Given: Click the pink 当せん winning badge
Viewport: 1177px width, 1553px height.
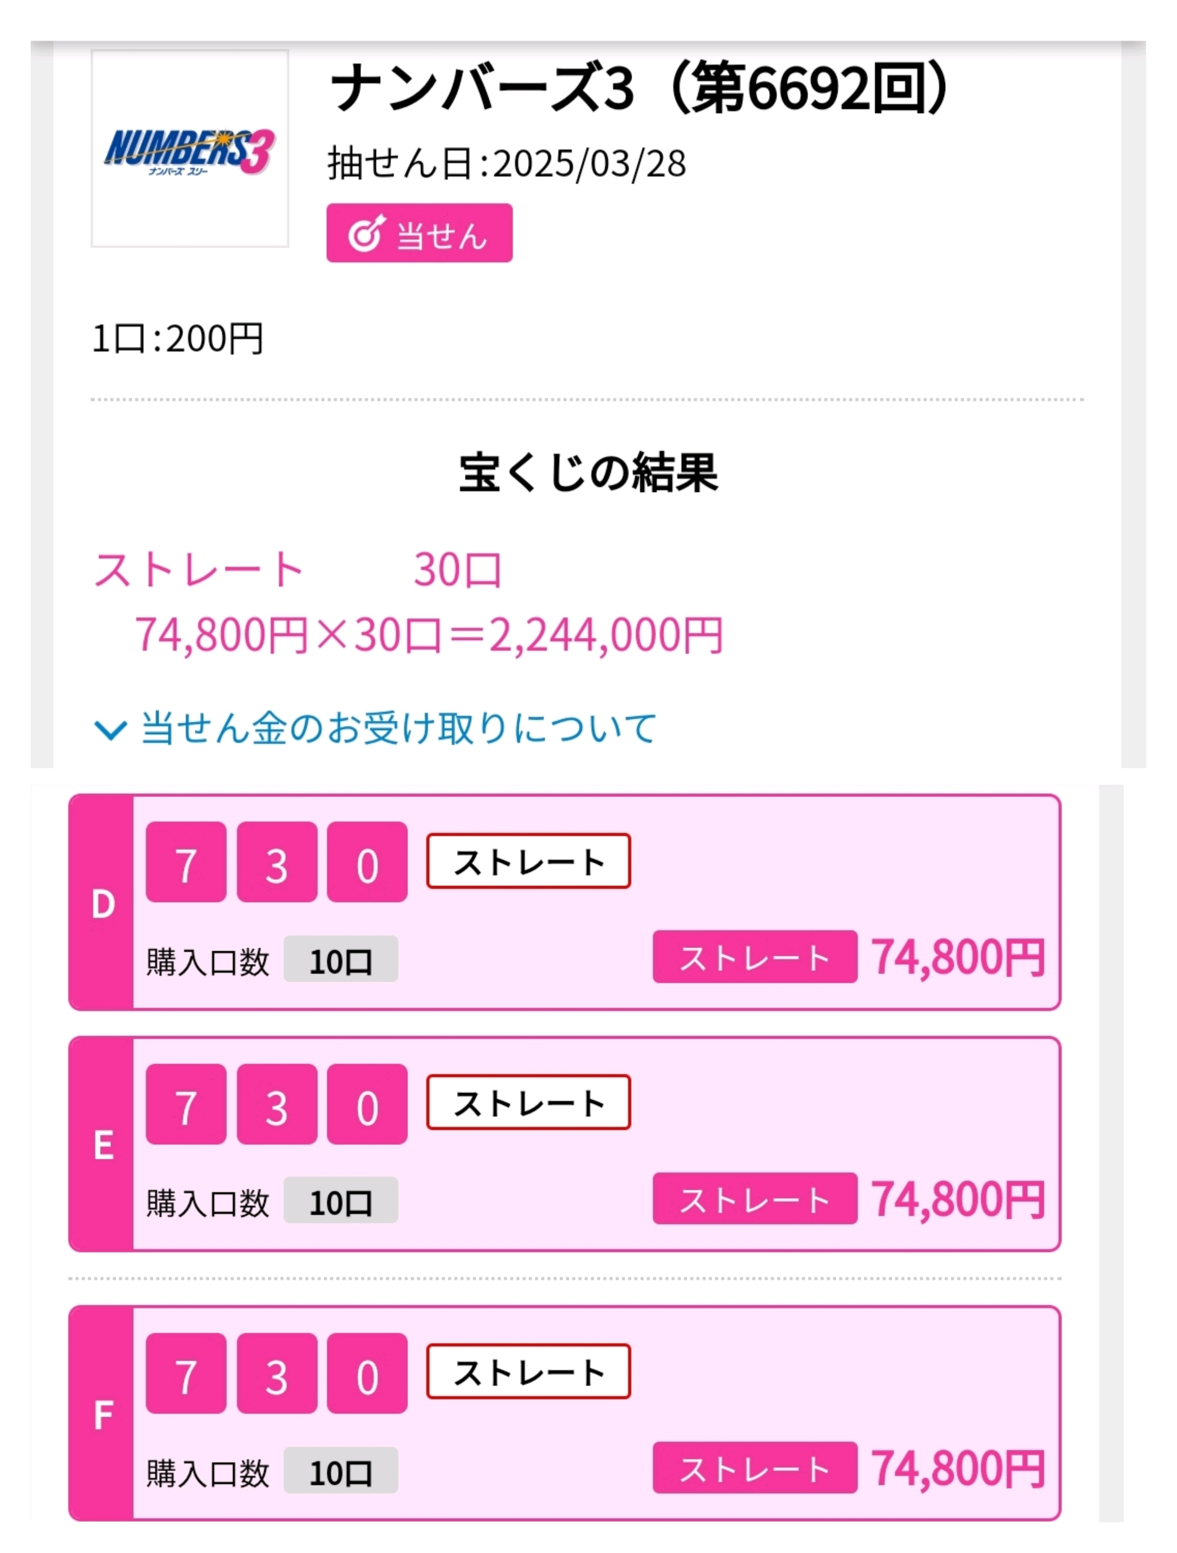Looking at the screenshot, I should point(419,233).
